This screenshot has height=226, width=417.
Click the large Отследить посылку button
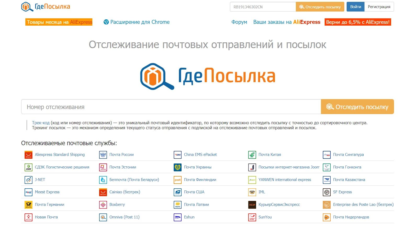[x=357, y=107]
